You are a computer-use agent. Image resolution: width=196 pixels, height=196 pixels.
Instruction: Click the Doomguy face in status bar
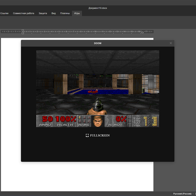click(x=98, y=121)
